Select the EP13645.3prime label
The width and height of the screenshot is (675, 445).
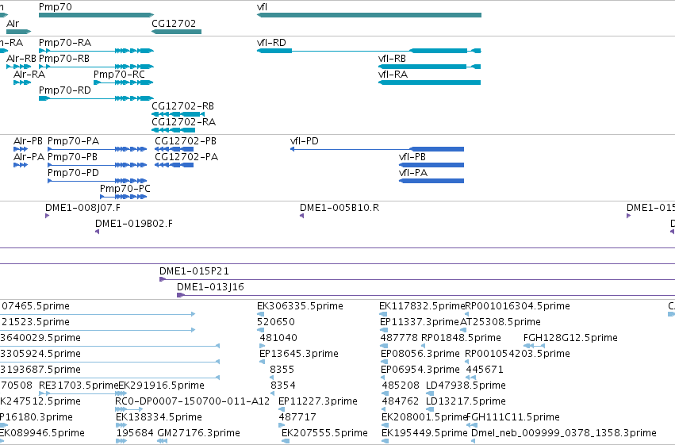(299, 355)
